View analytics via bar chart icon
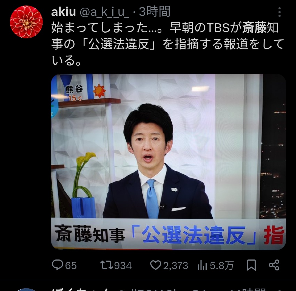This screenshot has width=296, height=291. click(x=202, y=265)
